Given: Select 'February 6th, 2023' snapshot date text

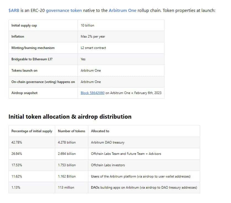Looking at the screenshot, I should (148, 93).
